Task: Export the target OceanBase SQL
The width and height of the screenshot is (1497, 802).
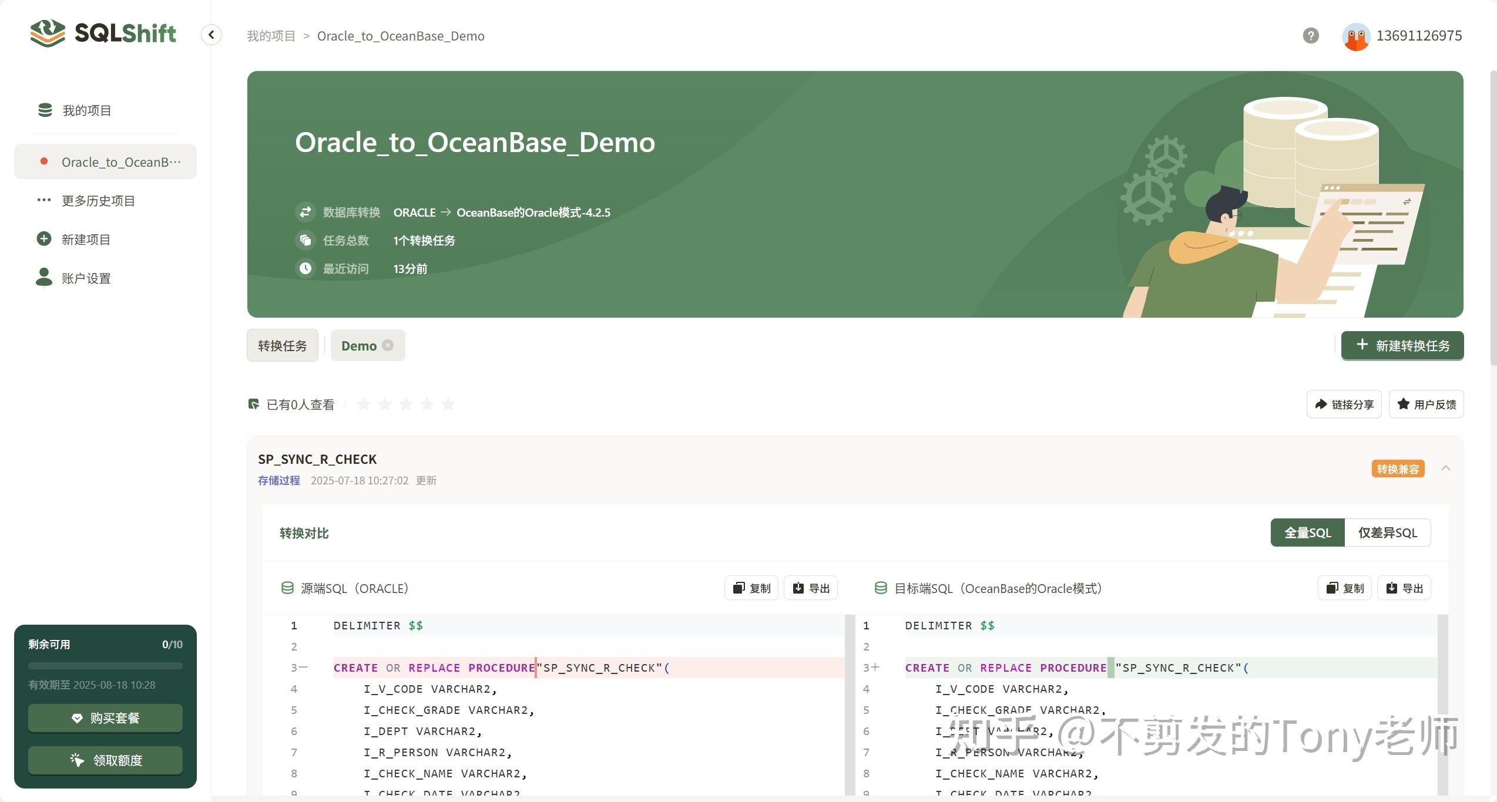Action: [x=1404, y=588]
